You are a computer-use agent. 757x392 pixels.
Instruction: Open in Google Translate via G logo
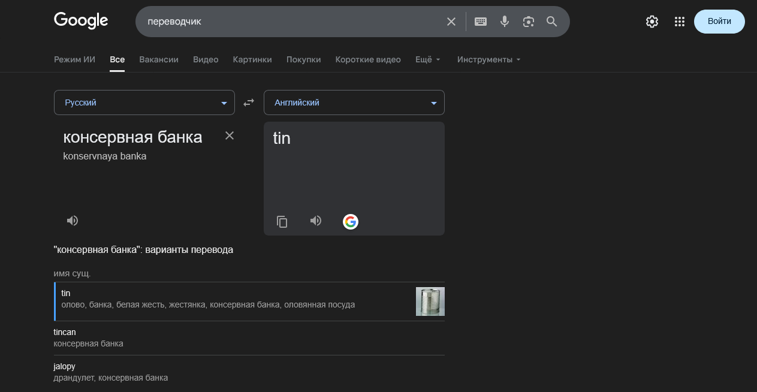351,222
